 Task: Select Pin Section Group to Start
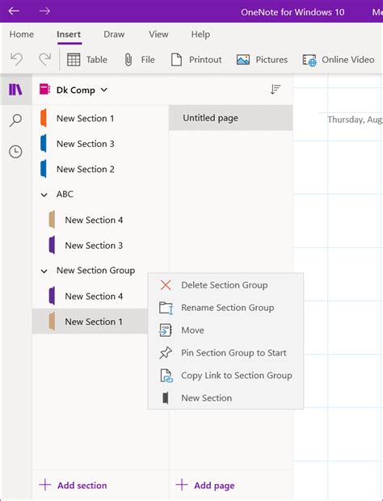point(225,353)
